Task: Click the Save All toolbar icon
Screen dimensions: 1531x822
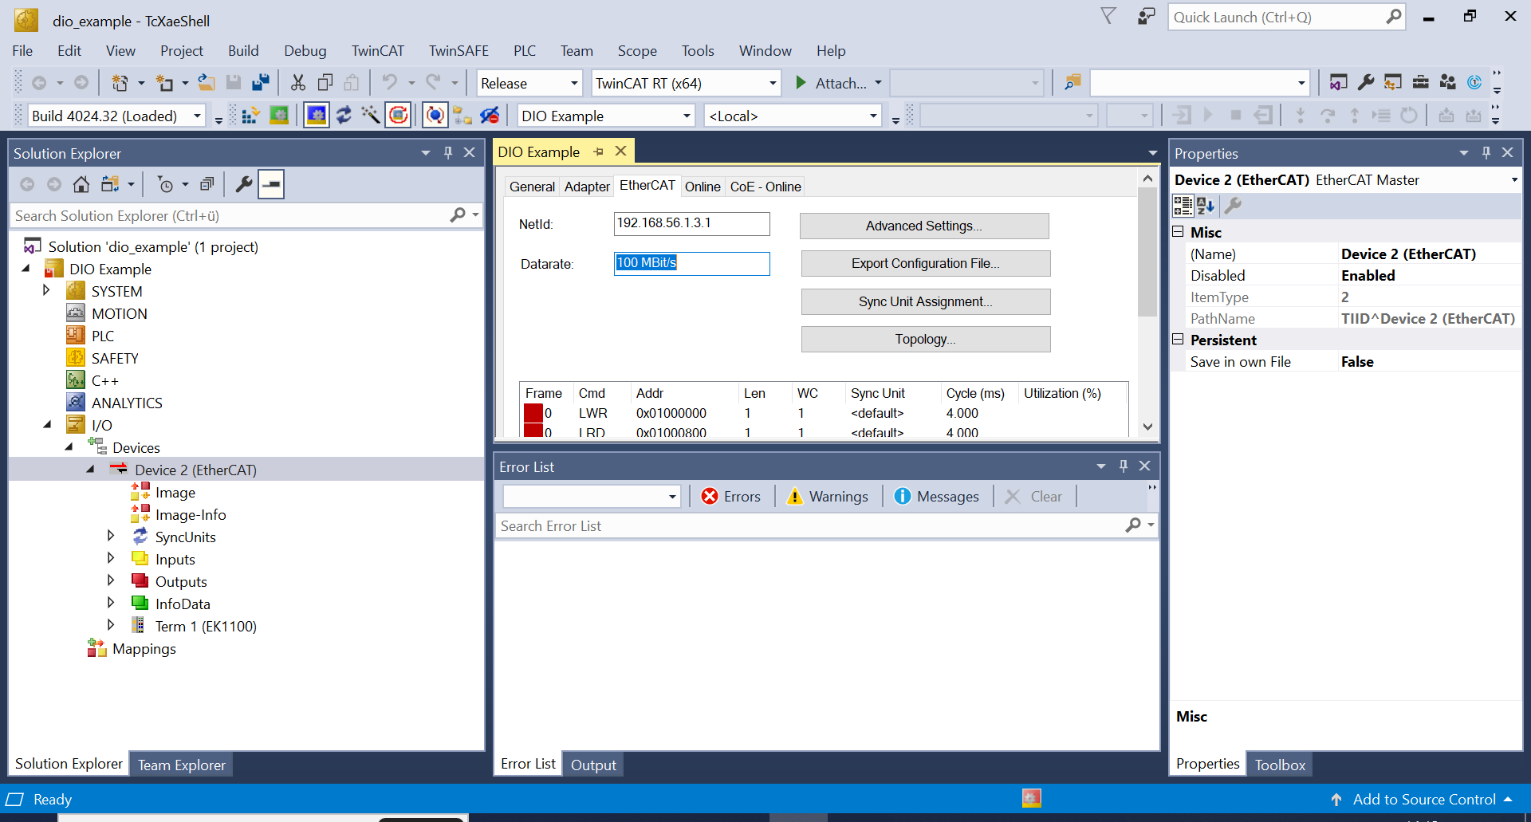Action: click(x=261, y=83)
